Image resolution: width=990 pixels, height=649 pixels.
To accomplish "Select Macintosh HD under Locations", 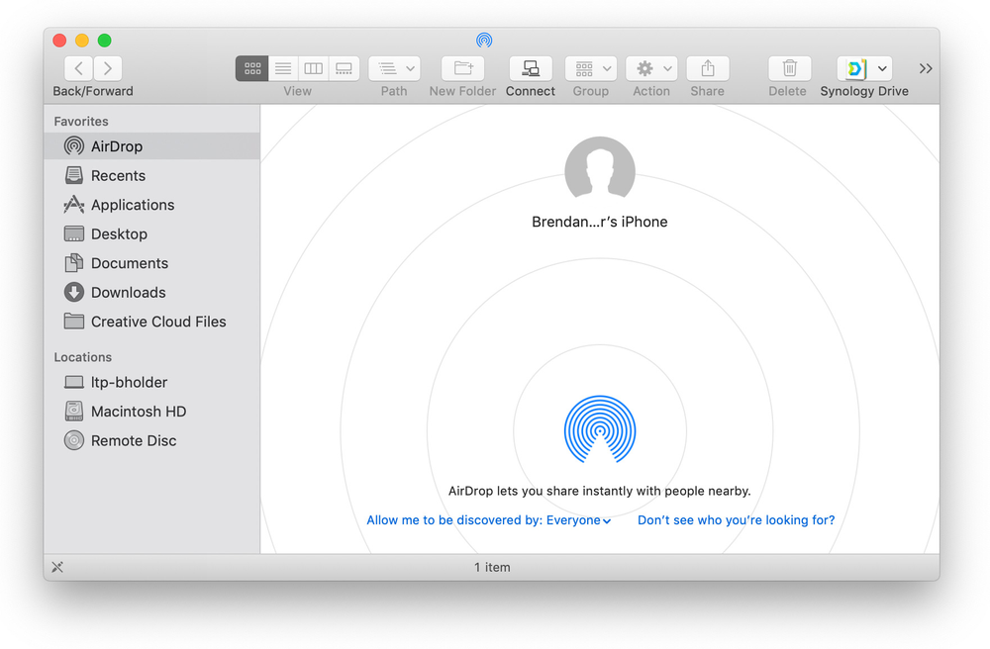I will [x=151, y=412].
